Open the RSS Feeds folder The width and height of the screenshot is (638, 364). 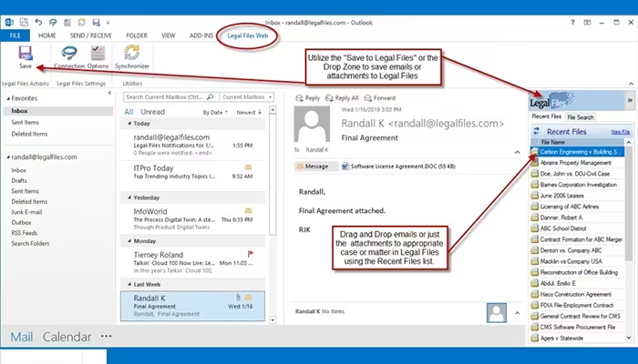click(x=25, y=233)
